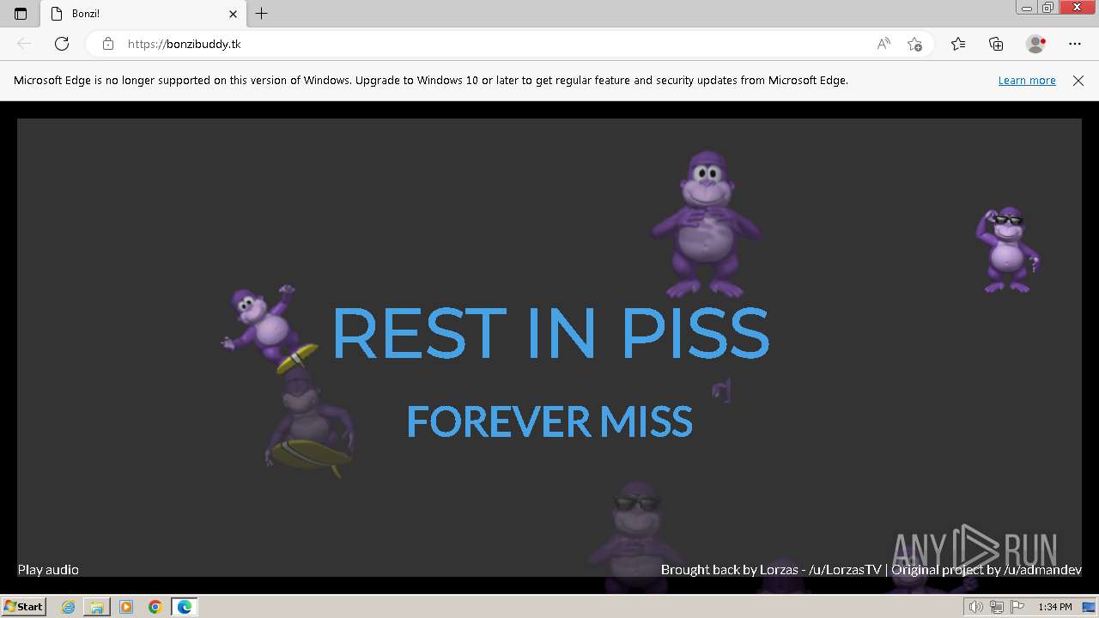Open File Explorer from taskbar
Screen dimensions: 1099x618
(97, 607)
